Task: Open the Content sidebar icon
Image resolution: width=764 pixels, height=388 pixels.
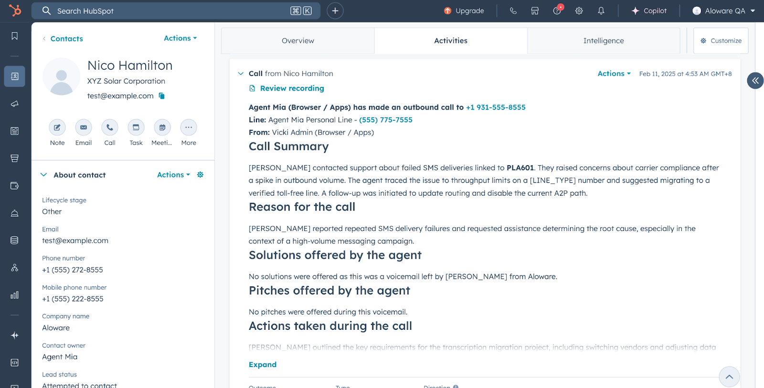Action: tap(15, 131)
